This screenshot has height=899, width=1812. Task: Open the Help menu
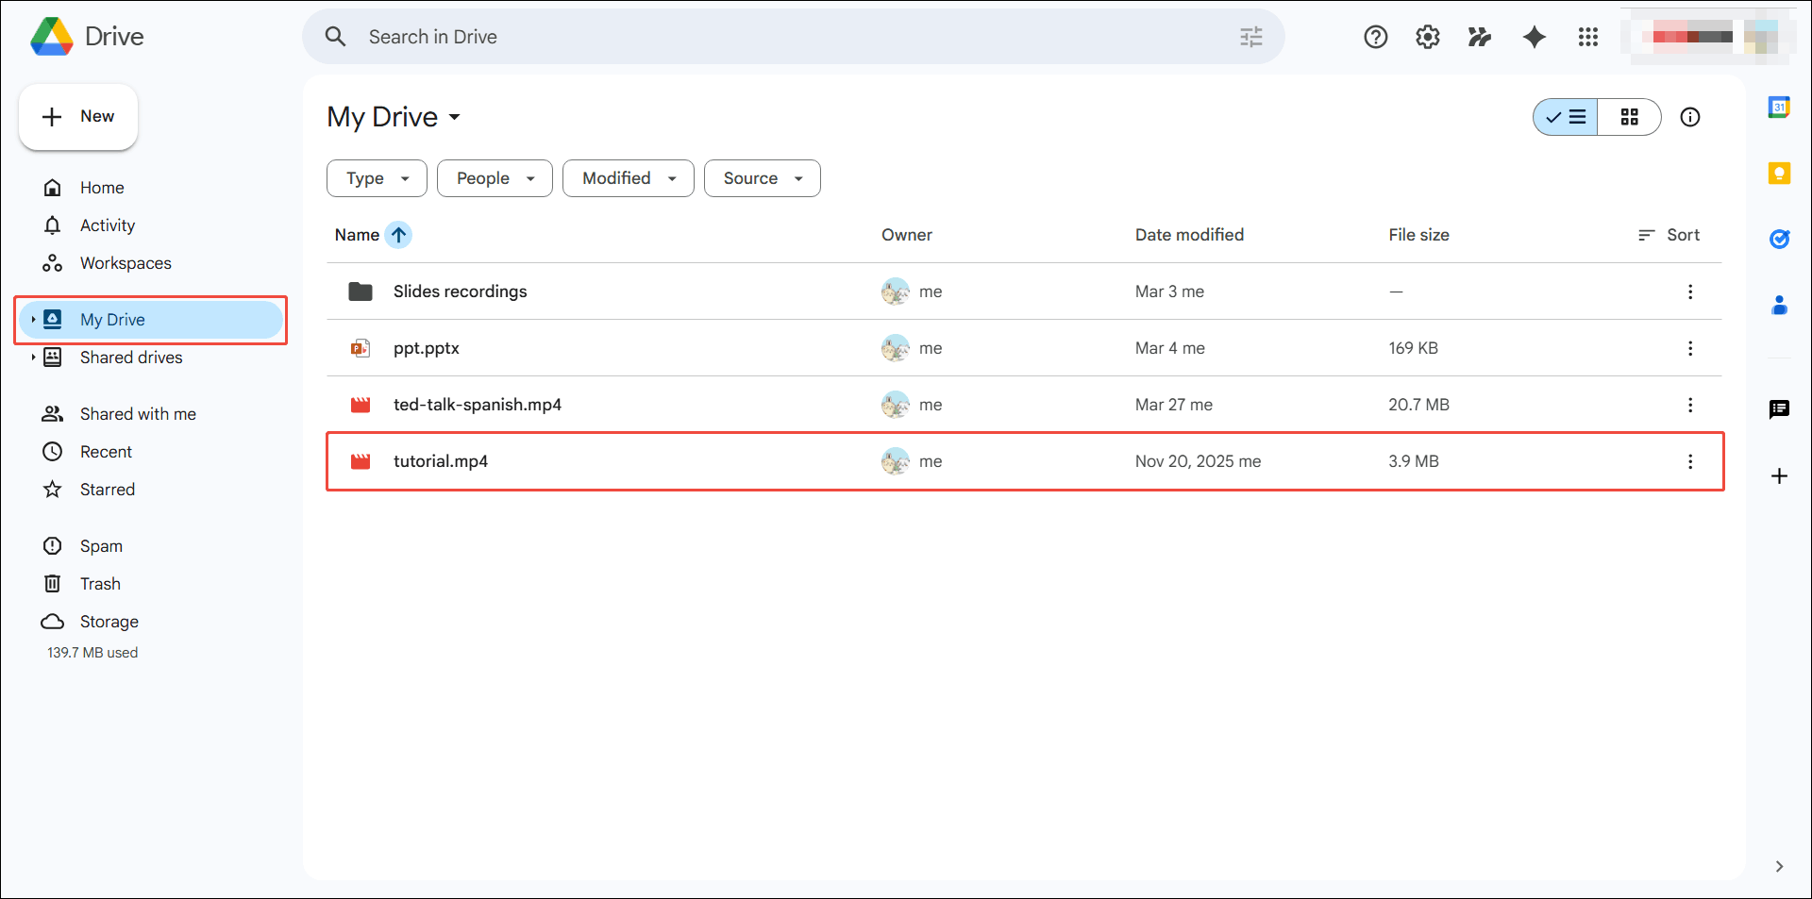coord(1375,37)
